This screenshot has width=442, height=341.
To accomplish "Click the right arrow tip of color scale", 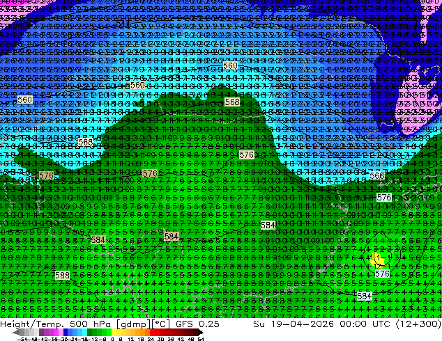I will click(x=202, y=333).
